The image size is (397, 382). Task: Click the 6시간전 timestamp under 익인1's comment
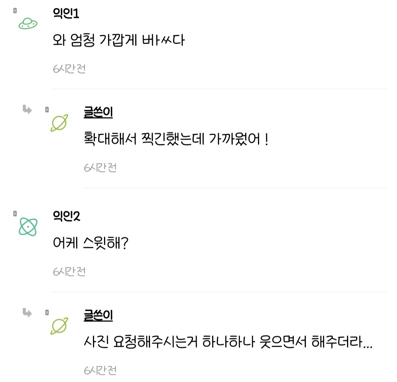pyautogui.click(x=69, y=68)
